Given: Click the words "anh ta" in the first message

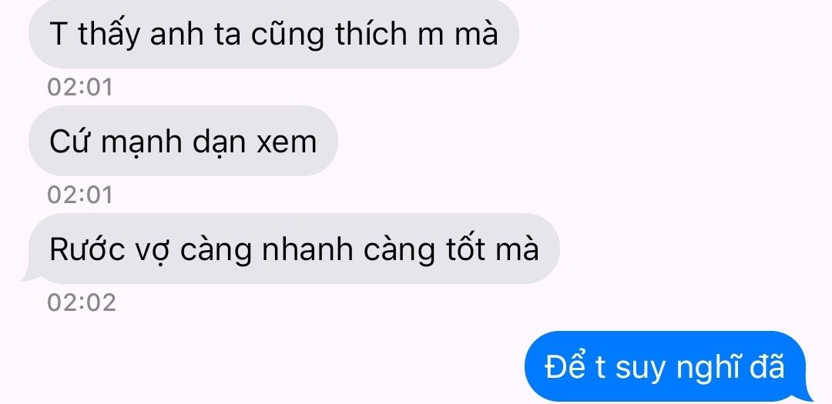Looking at the screenshot, I should point(196,35).
